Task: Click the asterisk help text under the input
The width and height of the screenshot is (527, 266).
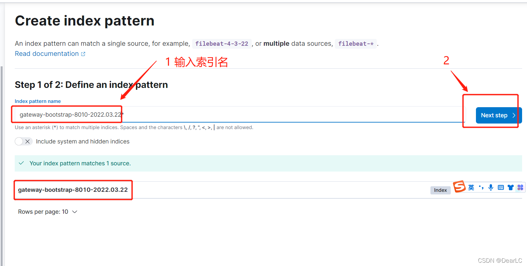Action: click(x=134, y=127)
